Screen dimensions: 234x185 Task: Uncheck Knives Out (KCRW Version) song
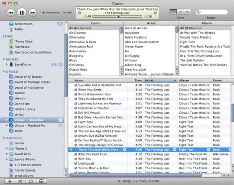pos(76,136)
